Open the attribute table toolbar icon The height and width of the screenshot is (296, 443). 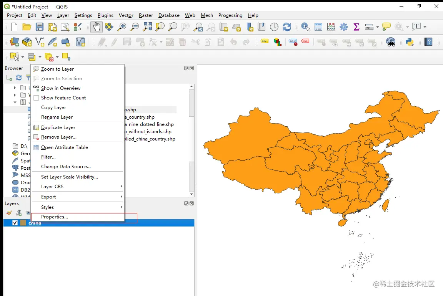pos(318,27)
